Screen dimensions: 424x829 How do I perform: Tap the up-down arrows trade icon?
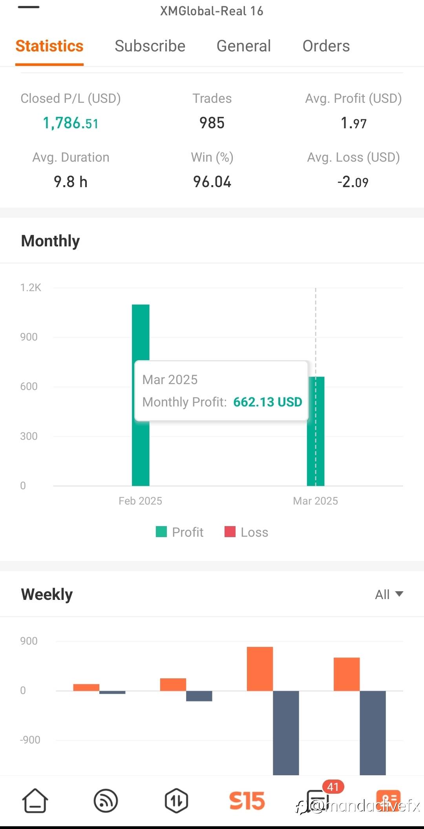click(x=176, y=800)
